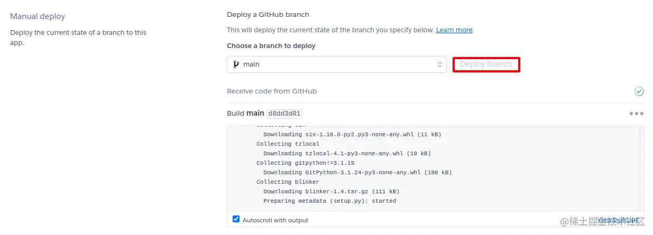Open the main branch selection dropdown
The width and height of the screenshot is (653, 235).
(x=337, y=64)
